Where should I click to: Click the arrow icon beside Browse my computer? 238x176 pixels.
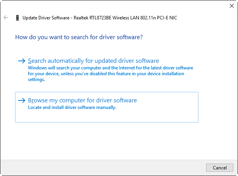(22, 100)
